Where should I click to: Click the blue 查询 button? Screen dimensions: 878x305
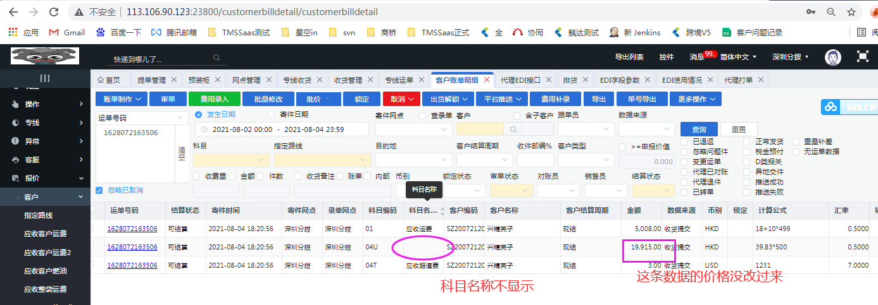tap(699, 129)
